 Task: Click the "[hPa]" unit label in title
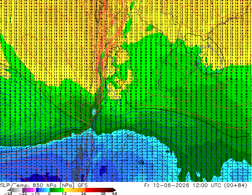(x=67, y=185)
